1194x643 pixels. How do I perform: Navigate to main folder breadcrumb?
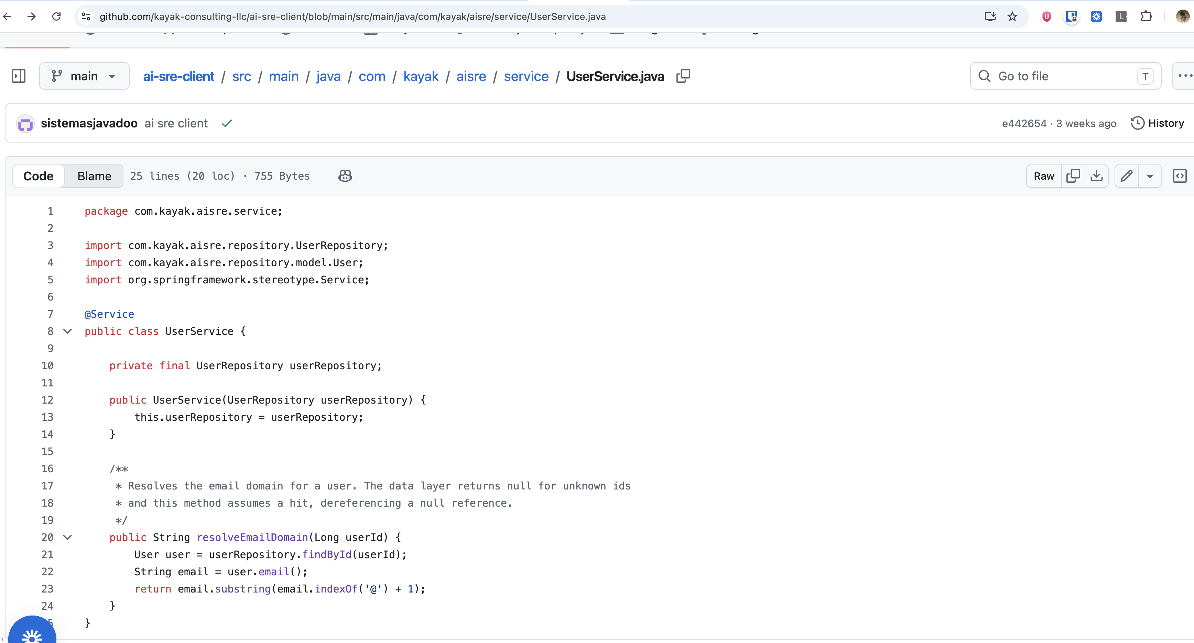tap(284, 76)
